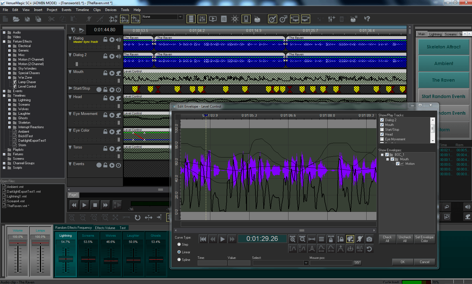Click the starburst effects toolbar icon
Image resolution: width=472 pixels, height=284 pixels.
point(235,19)
